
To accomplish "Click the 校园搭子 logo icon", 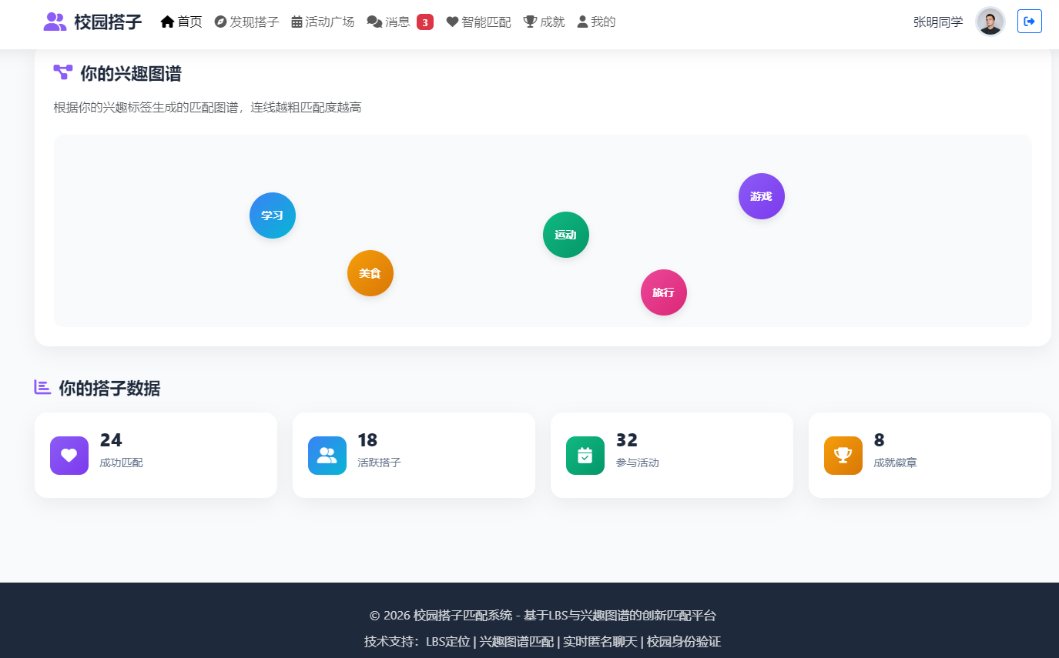I will click(x=54, y=21).
